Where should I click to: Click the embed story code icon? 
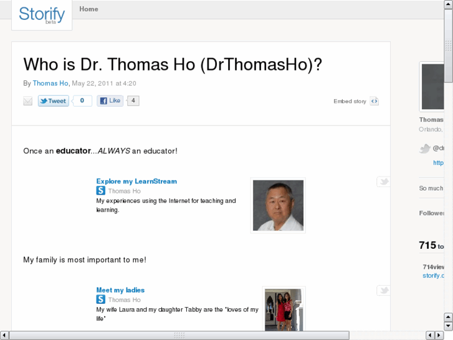click(374, 101)
